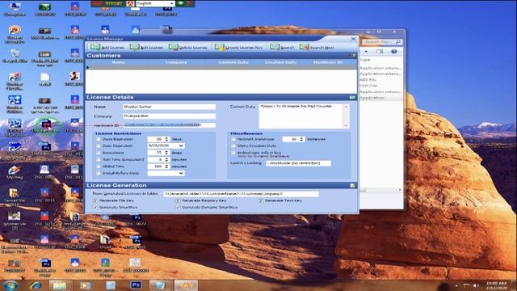The height and width of the screenshot is (291, 517).
Task: Open the Windows Start menu
Action: click(11, 285)
